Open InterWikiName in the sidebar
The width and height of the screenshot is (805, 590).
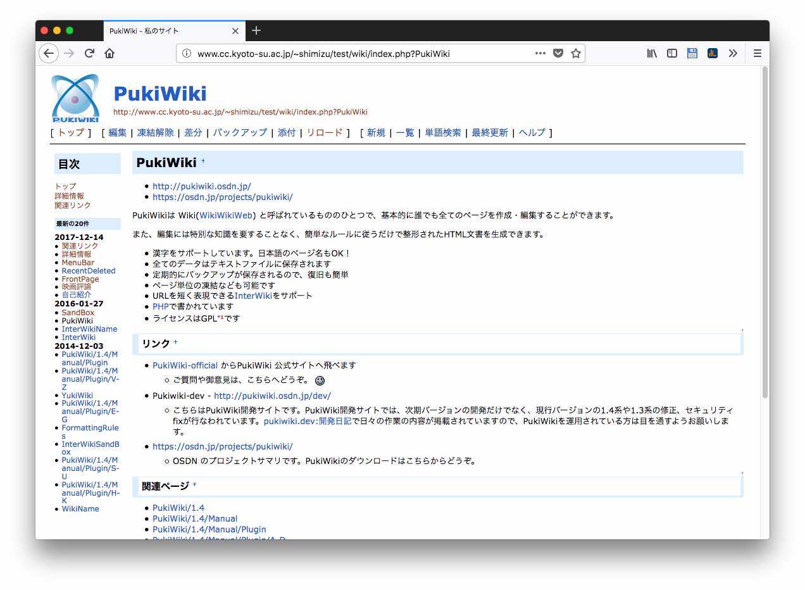pos(89,329)
